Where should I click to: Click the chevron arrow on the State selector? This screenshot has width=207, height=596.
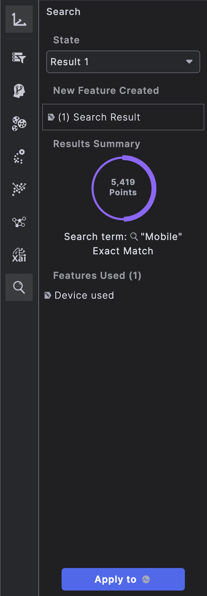(x=189, y=62)
